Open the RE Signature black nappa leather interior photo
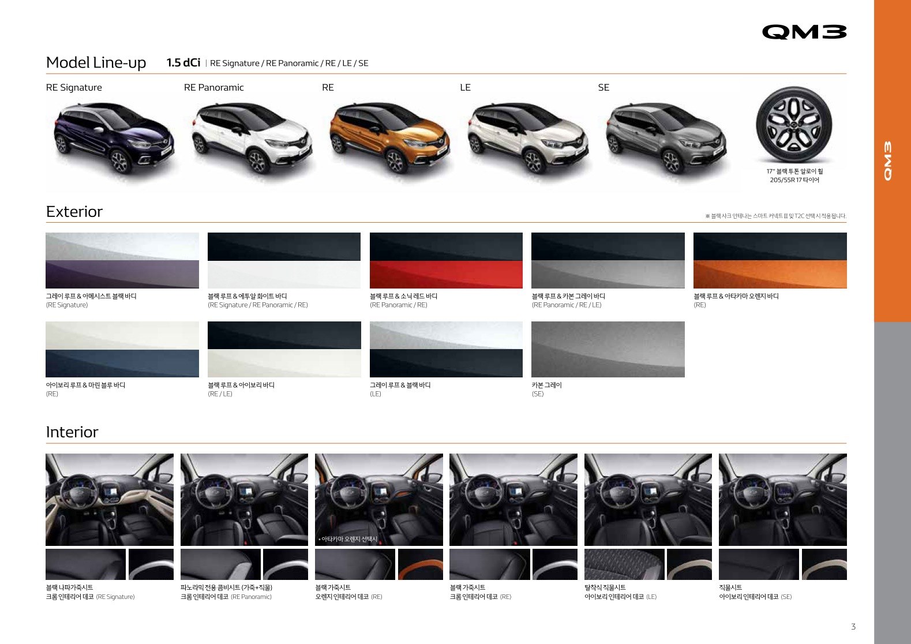The image size is (911, 644). pyautogui.click(x=110, y=499)
